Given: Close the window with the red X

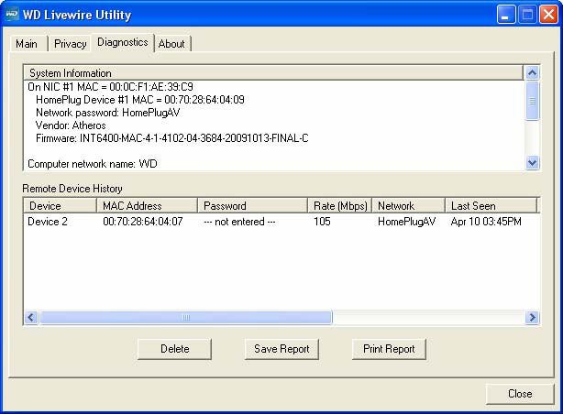Looking at the screenshot, I should click(548, 15).
